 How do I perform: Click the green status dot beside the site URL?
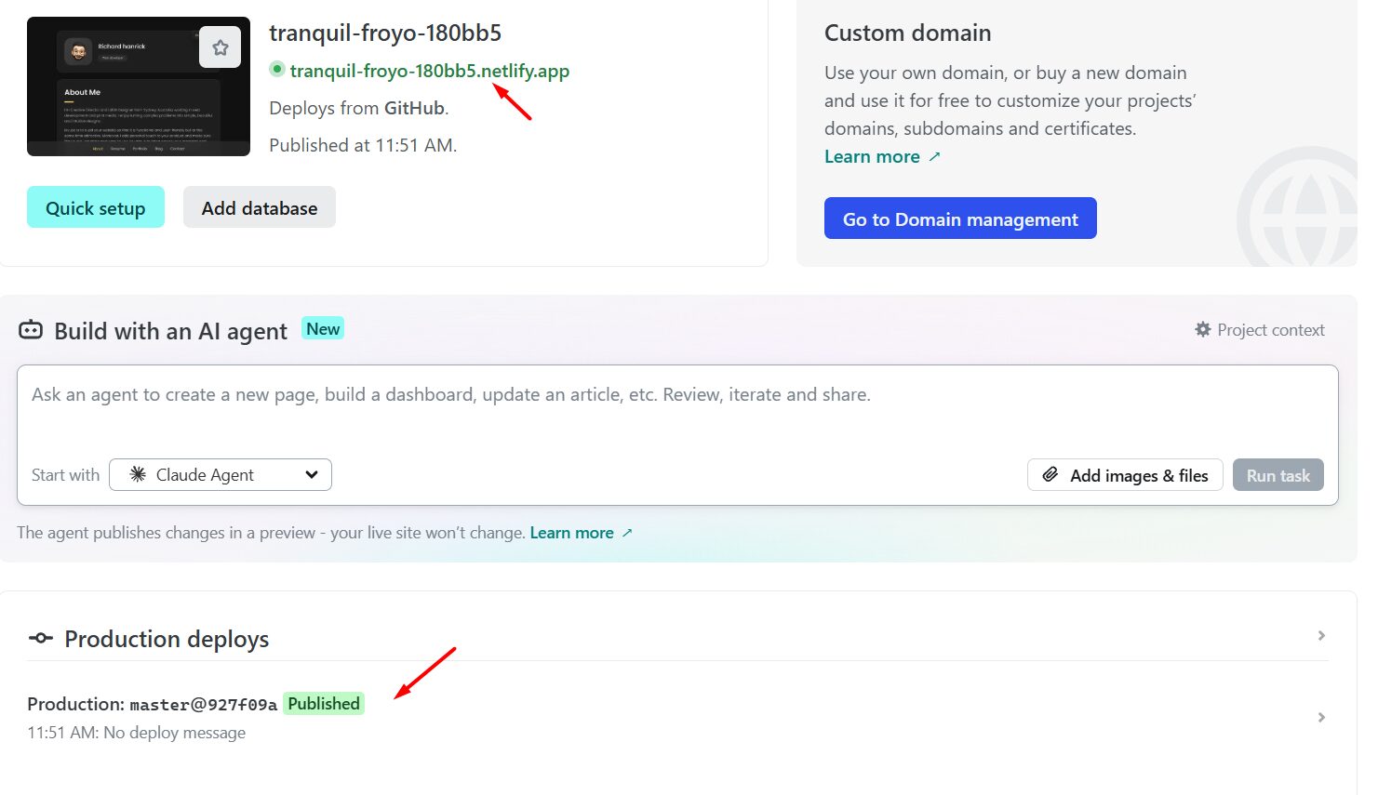click(x=276, y=69)
